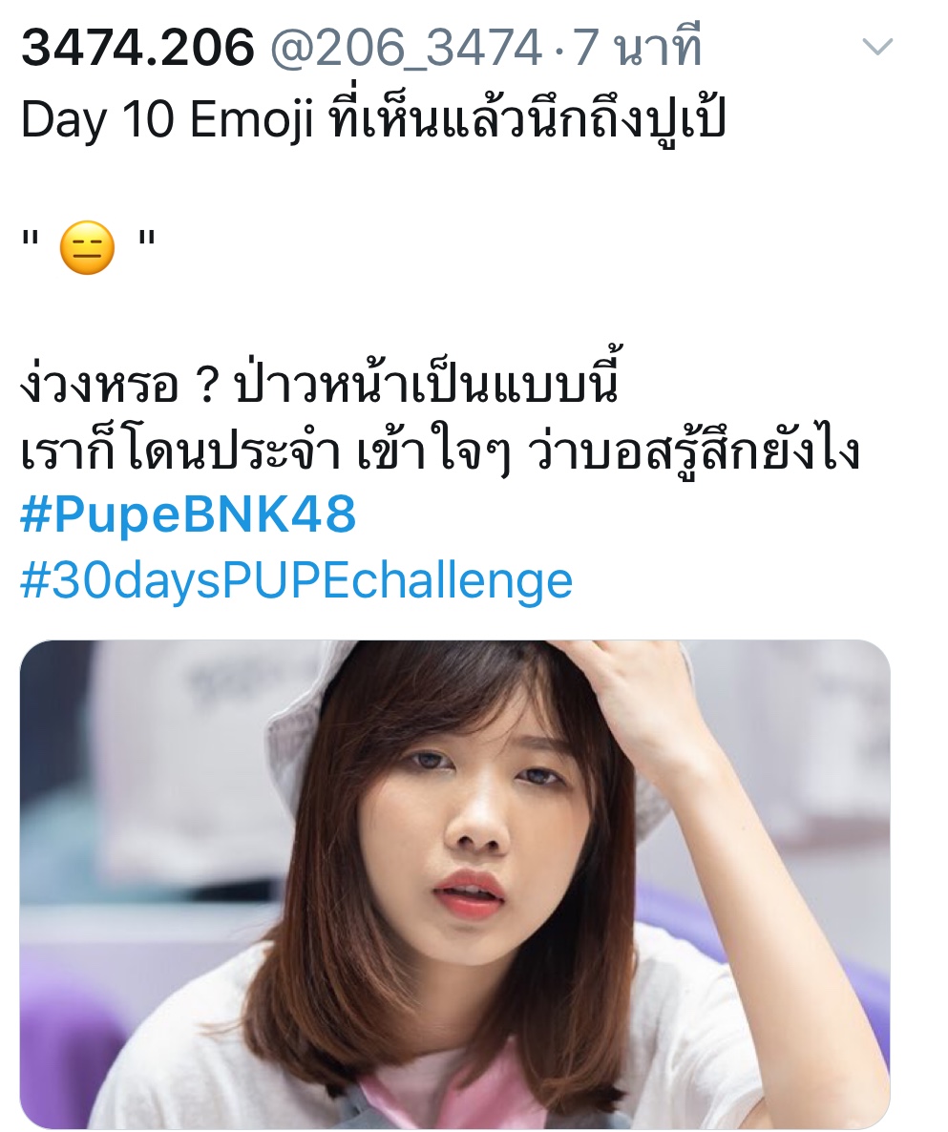Click the Day 10 text in the tweet
The image size is (948, 1132).
coord(97,120)
